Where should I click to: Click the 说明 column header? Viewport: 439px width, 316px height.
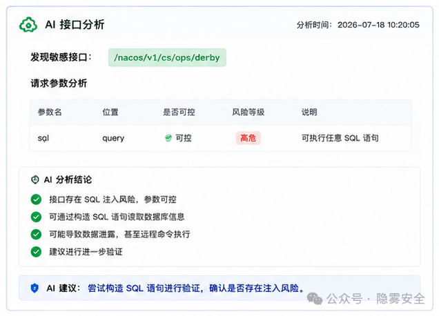tap(309, 112)
